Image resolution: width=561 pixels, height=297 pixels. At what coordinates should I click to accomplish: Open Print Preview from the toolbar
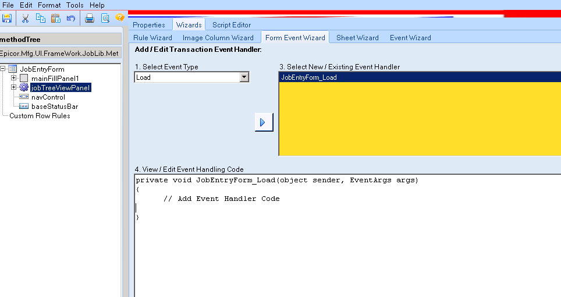coord(105,18)
